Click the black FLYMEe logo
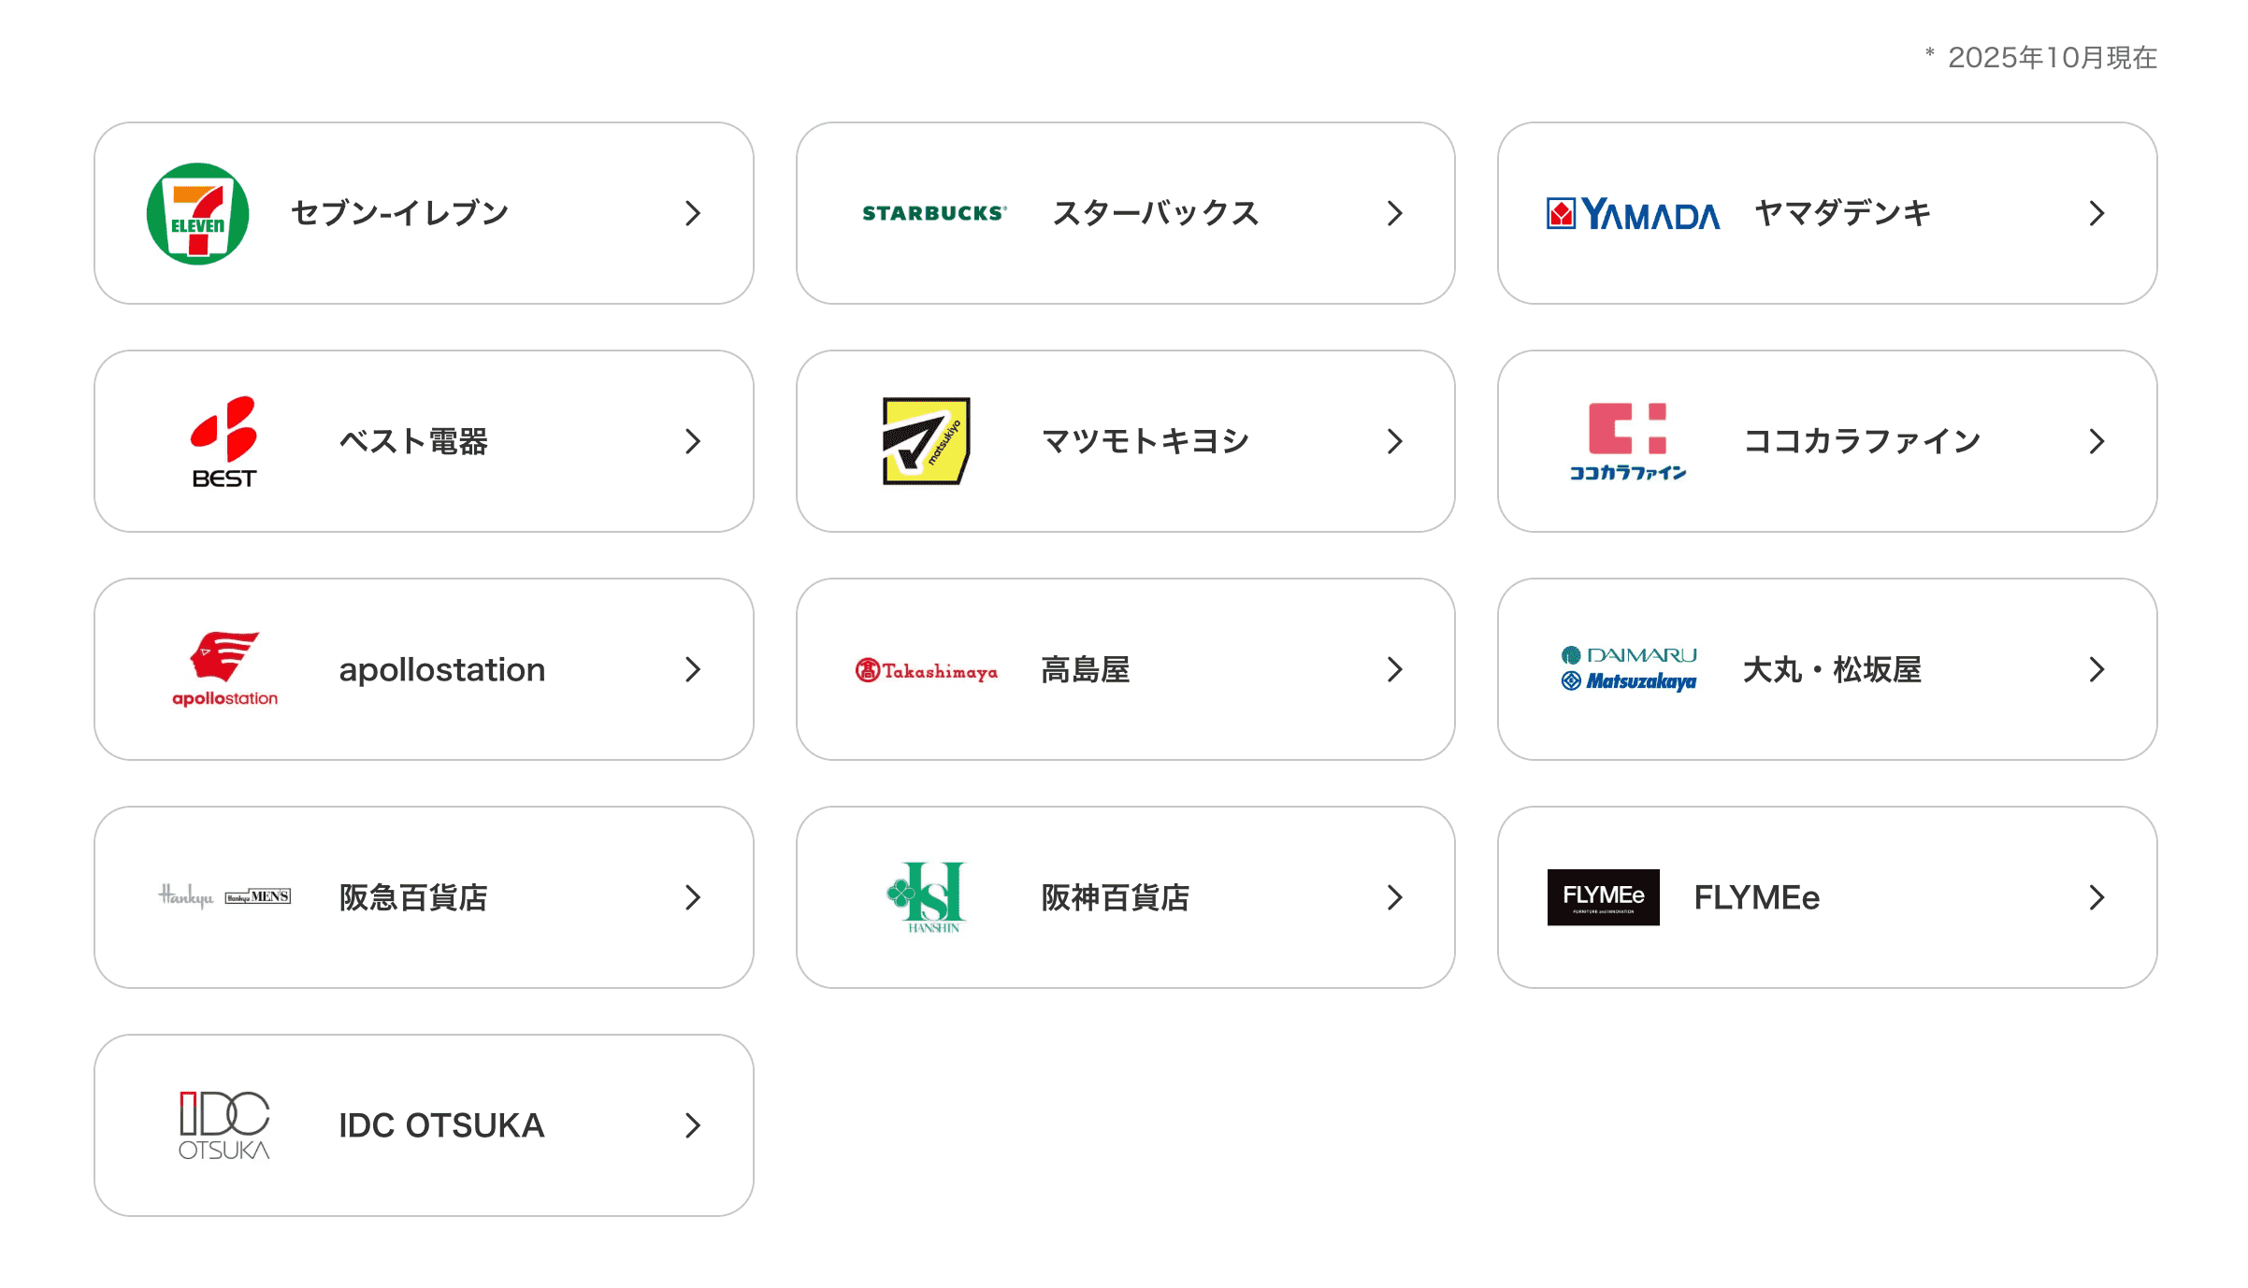The width and height of the screenshot is (2248, 1288). click(1603, 897)
